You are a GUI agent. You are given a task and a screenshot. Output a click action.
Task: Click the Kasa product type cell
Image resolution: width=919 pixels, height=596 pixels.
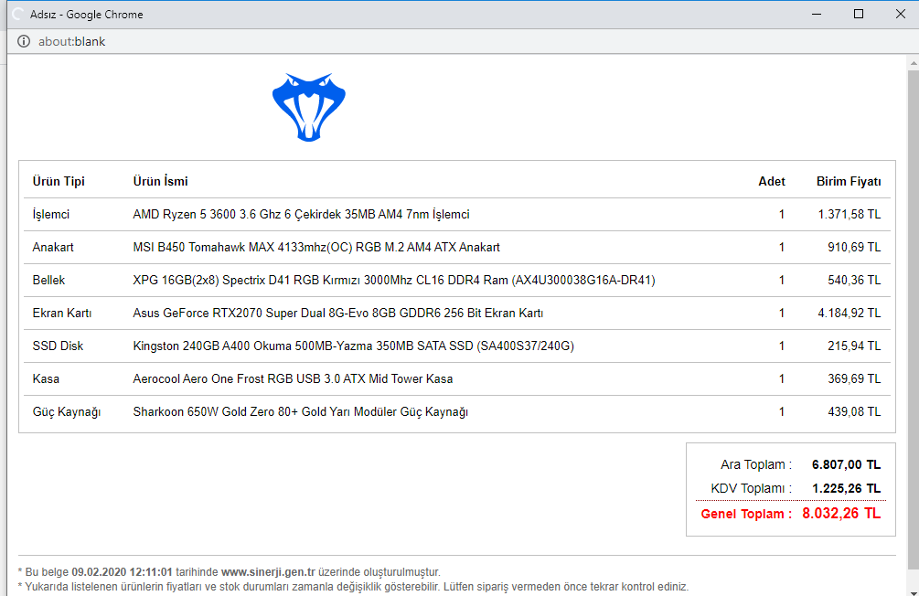[x=46, y=378]
